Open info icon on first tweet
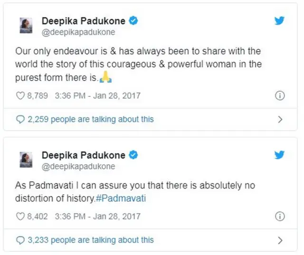 tap(280, 95)
